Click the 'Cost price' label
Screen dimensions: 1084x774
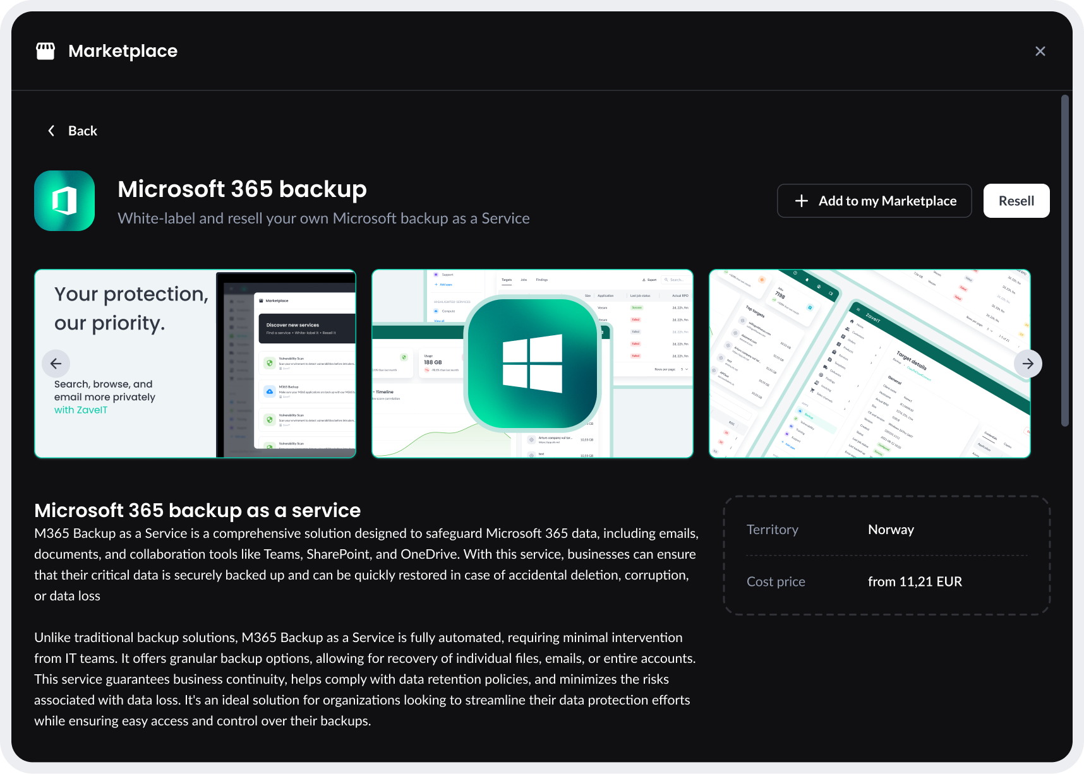[776, 581]
